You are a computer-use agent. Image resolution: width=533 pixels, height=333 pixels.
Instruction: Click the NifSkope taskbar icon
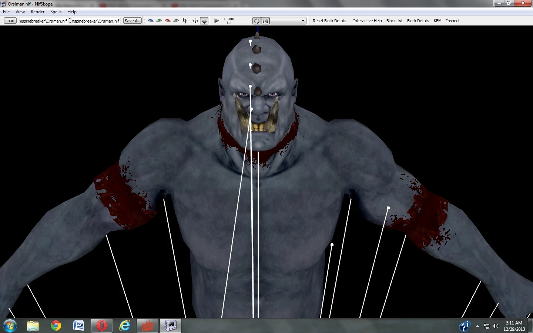(x=171, y=326)
